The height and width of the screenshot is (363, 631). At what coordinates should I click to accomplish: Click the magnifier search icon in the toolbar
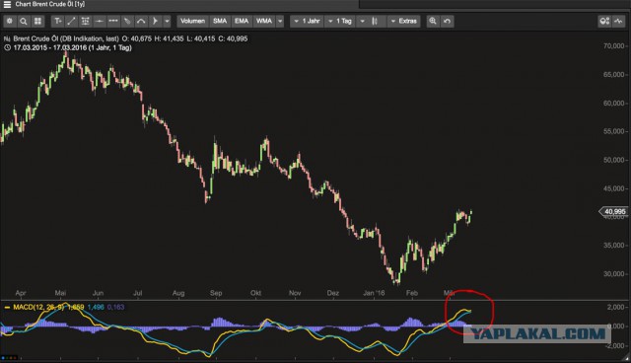pos(24,21)
